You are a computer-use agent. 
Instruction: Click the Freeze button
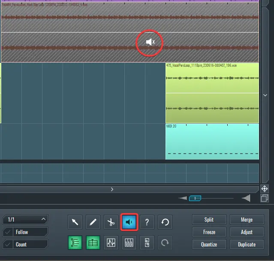pyautogui.click(x=209, y=232)
